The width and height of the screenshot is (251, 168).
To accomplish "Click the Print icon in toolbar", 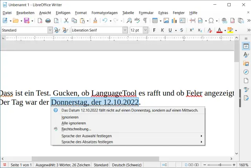I will [x=49, y=21].
